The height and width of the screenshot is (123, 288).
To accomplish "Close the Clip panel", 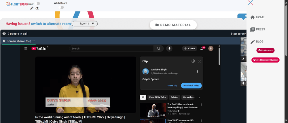I will [x=200, y=61].
